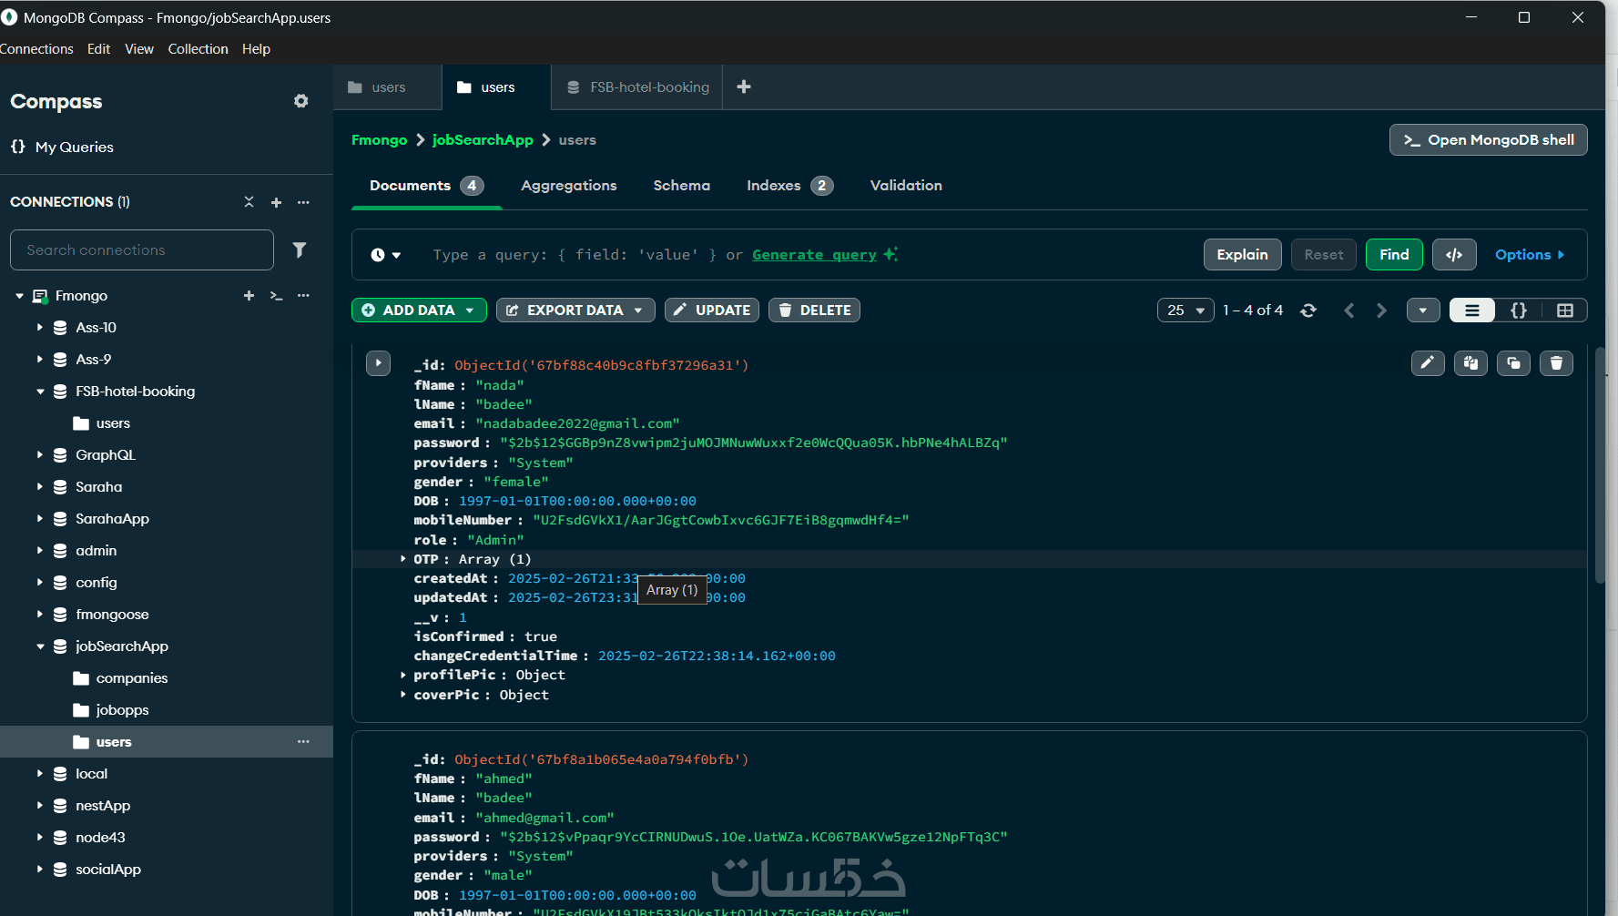Open the Indexes tab

(x=789, y=186)
